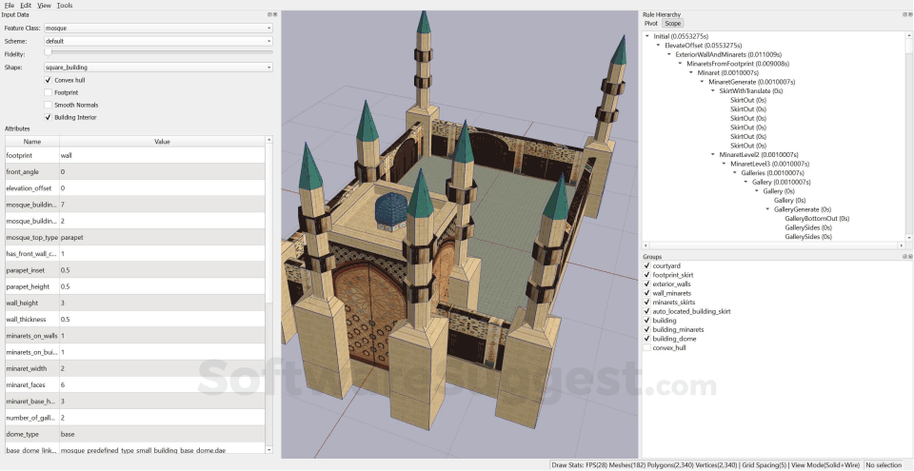Uncheck the Convex hull option
The width and height of the screenshot is (914, 471).
pos(49,80)
